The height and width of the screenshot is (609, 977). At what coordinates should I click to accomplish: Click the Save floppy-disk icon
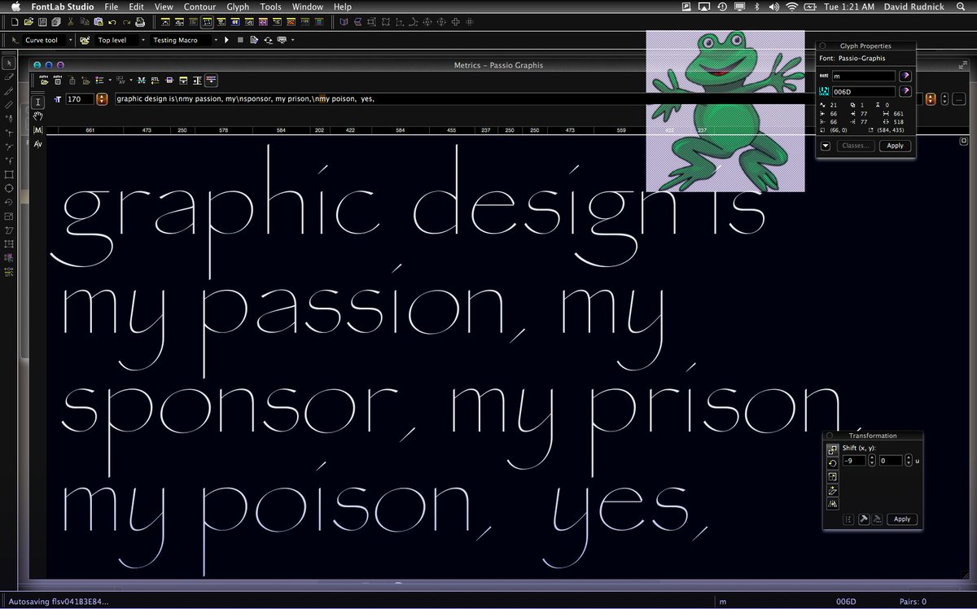(x=42, y=22)
